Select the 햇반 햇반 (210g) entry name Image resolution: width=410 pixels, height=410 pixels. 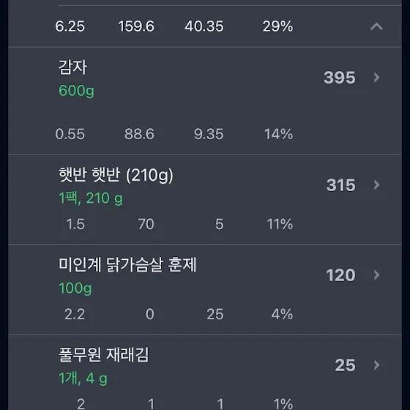116,175
